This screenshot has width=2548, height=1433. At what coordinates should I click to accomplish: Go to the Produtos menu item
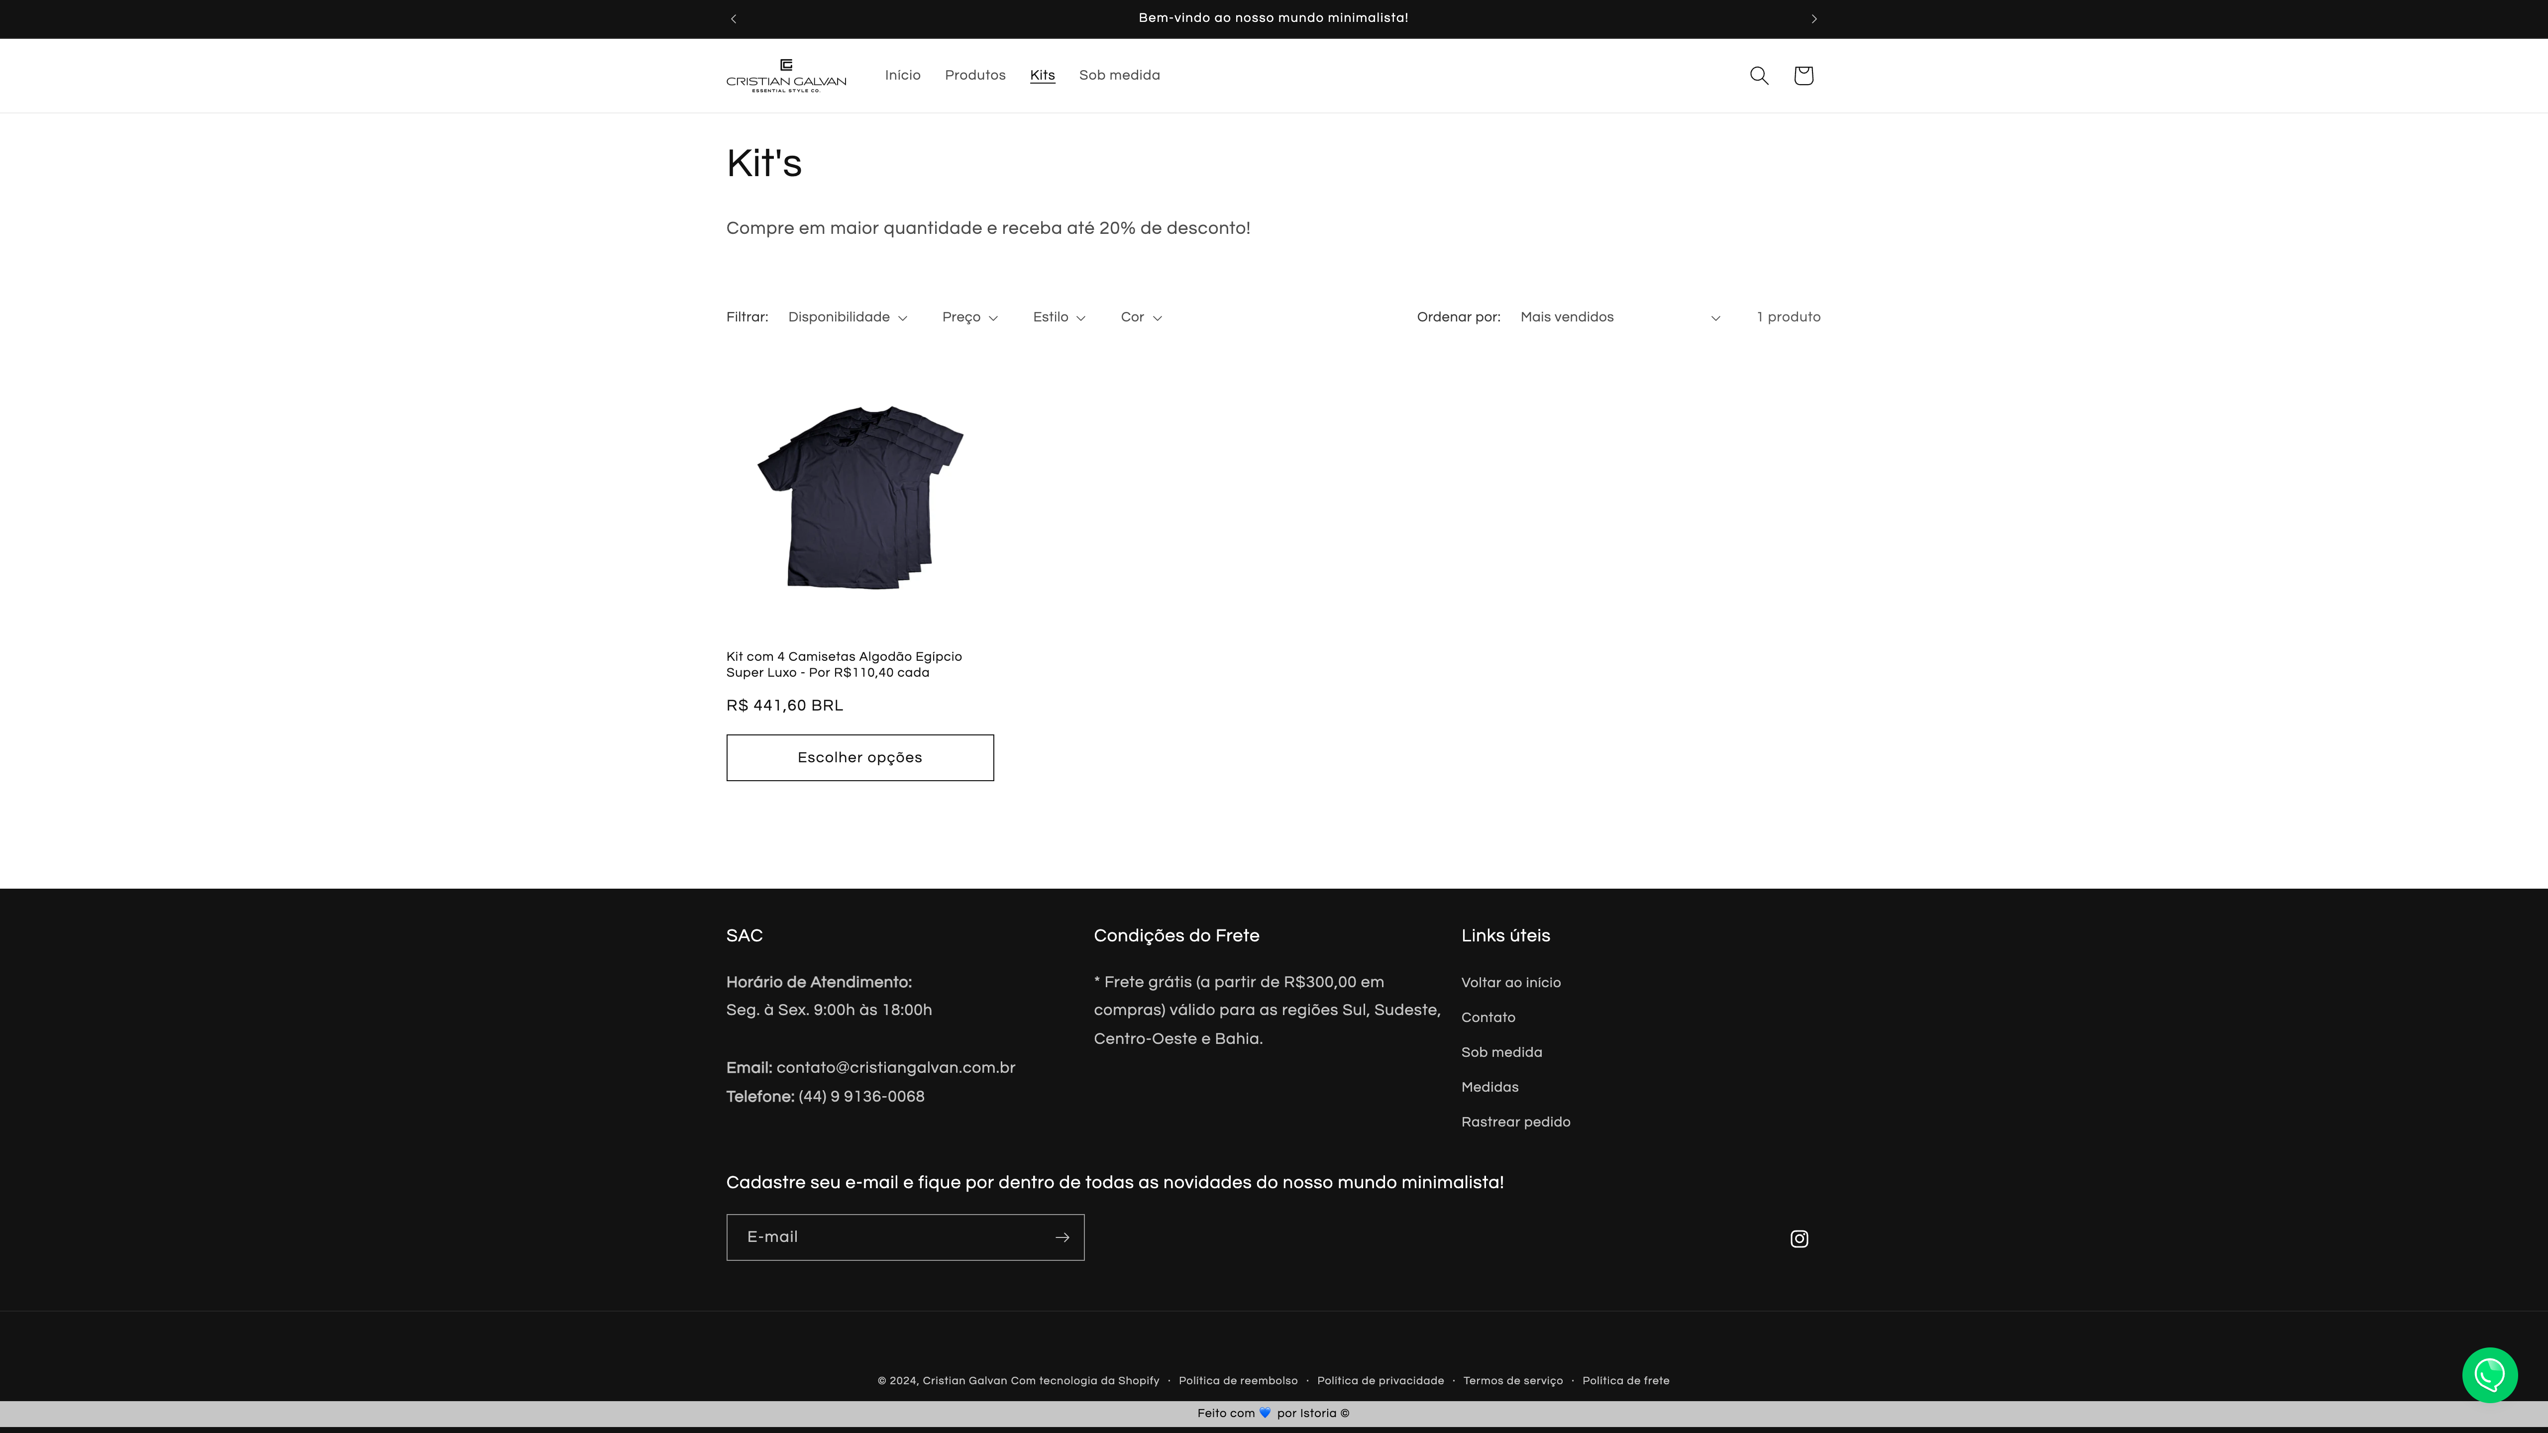click(974, 75)
